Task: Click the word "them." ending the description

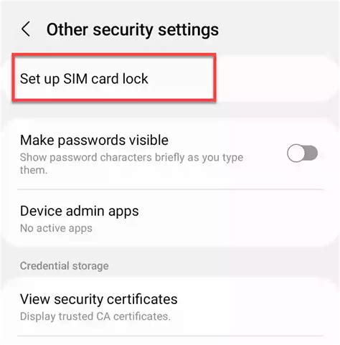Action: point(34,171)
